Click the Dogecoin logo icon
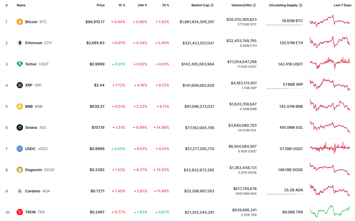Image resolution: width=355 pixels, height=221 pixels. click(x=20, y=170)
